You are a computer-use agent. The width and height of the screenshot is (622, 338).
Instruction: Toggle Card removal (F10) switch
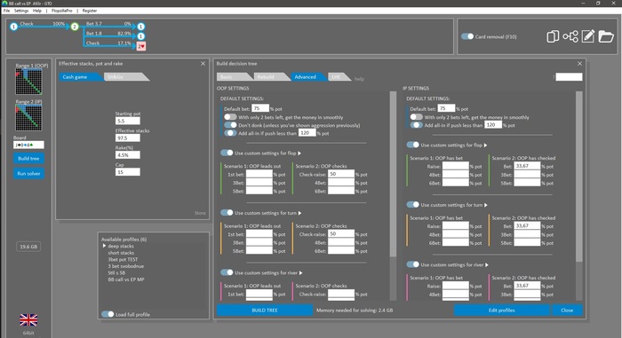[x=467, y=36]
